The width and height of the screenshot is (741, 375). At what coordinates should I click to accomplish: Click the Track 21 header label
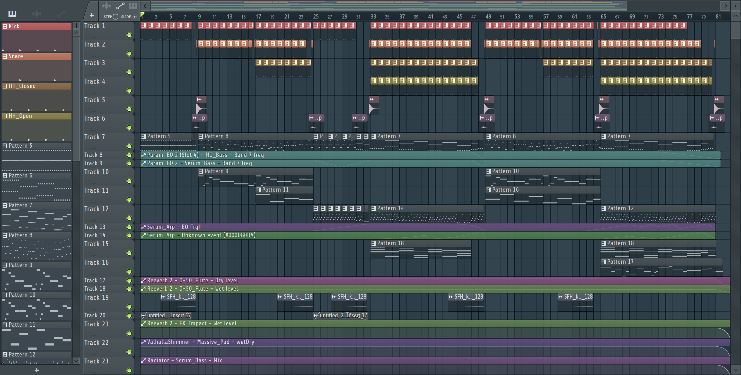[96, 324]
